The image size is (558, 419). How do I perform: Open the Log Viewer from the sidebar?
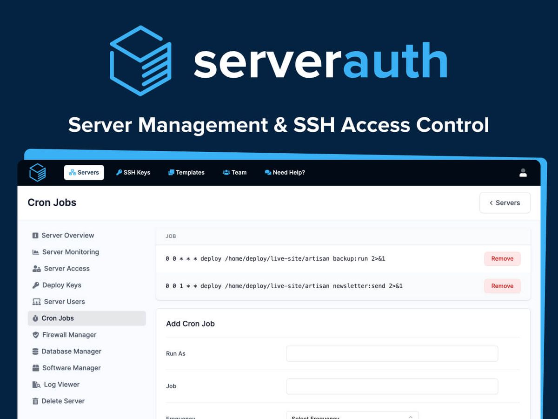[61, 385]
